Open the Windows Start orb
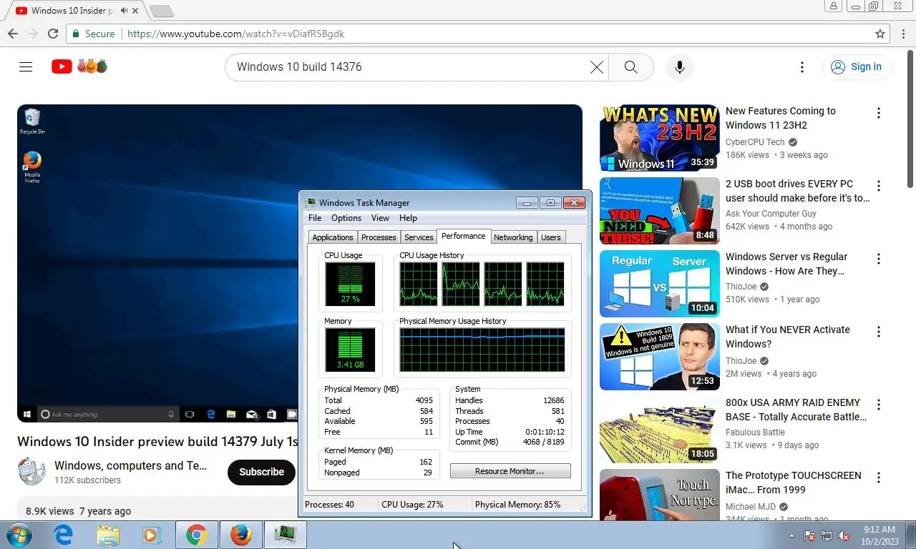The width and height of the screenshot is (916, 549). pyautogui.click(x=19, y=535)
